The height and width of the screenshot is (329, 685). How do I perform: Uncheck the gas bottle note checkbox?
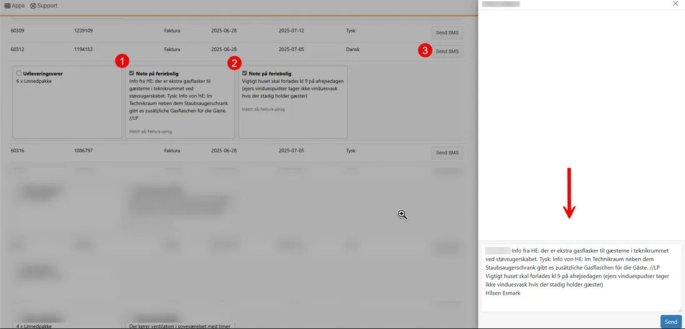132,73
